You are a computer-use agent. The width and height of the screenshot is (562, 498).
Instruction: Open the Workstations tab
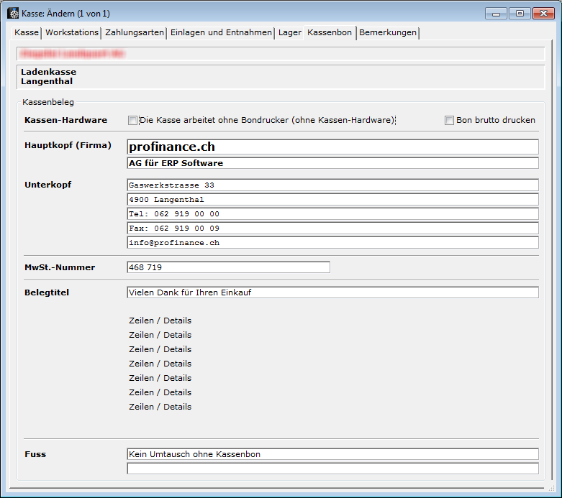pos(72,33)
